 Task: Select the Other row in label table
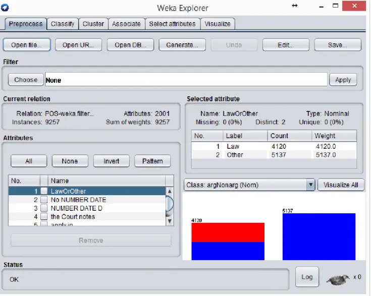coord(274,155)
